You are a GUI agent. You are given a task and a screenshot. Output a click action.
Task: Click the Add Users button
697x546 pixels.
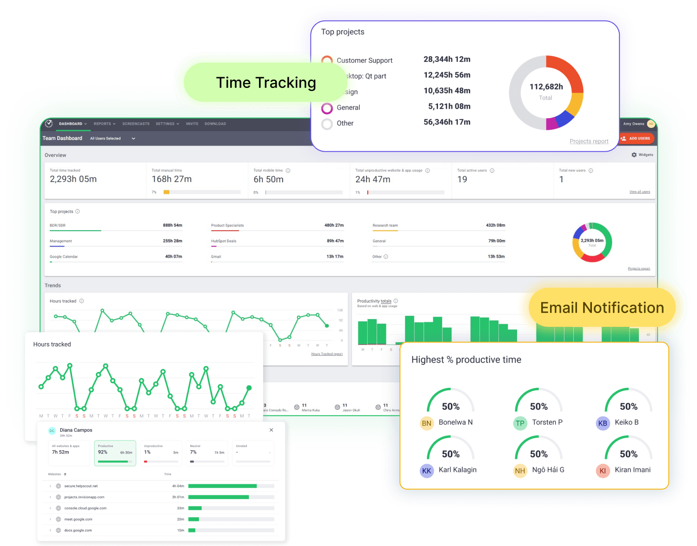(637, 139)
